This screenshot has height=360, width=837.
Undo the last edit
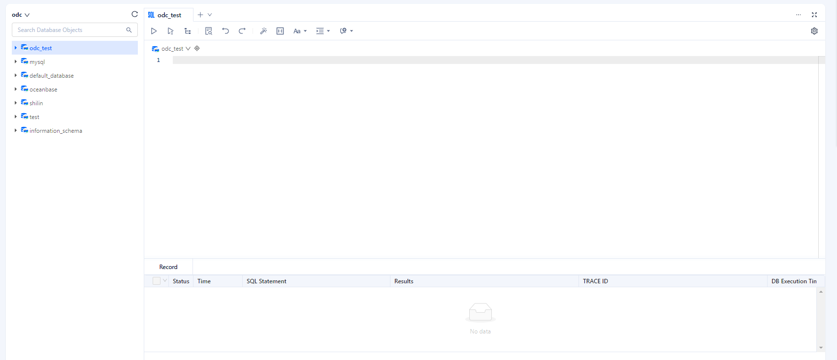point(225,31)
